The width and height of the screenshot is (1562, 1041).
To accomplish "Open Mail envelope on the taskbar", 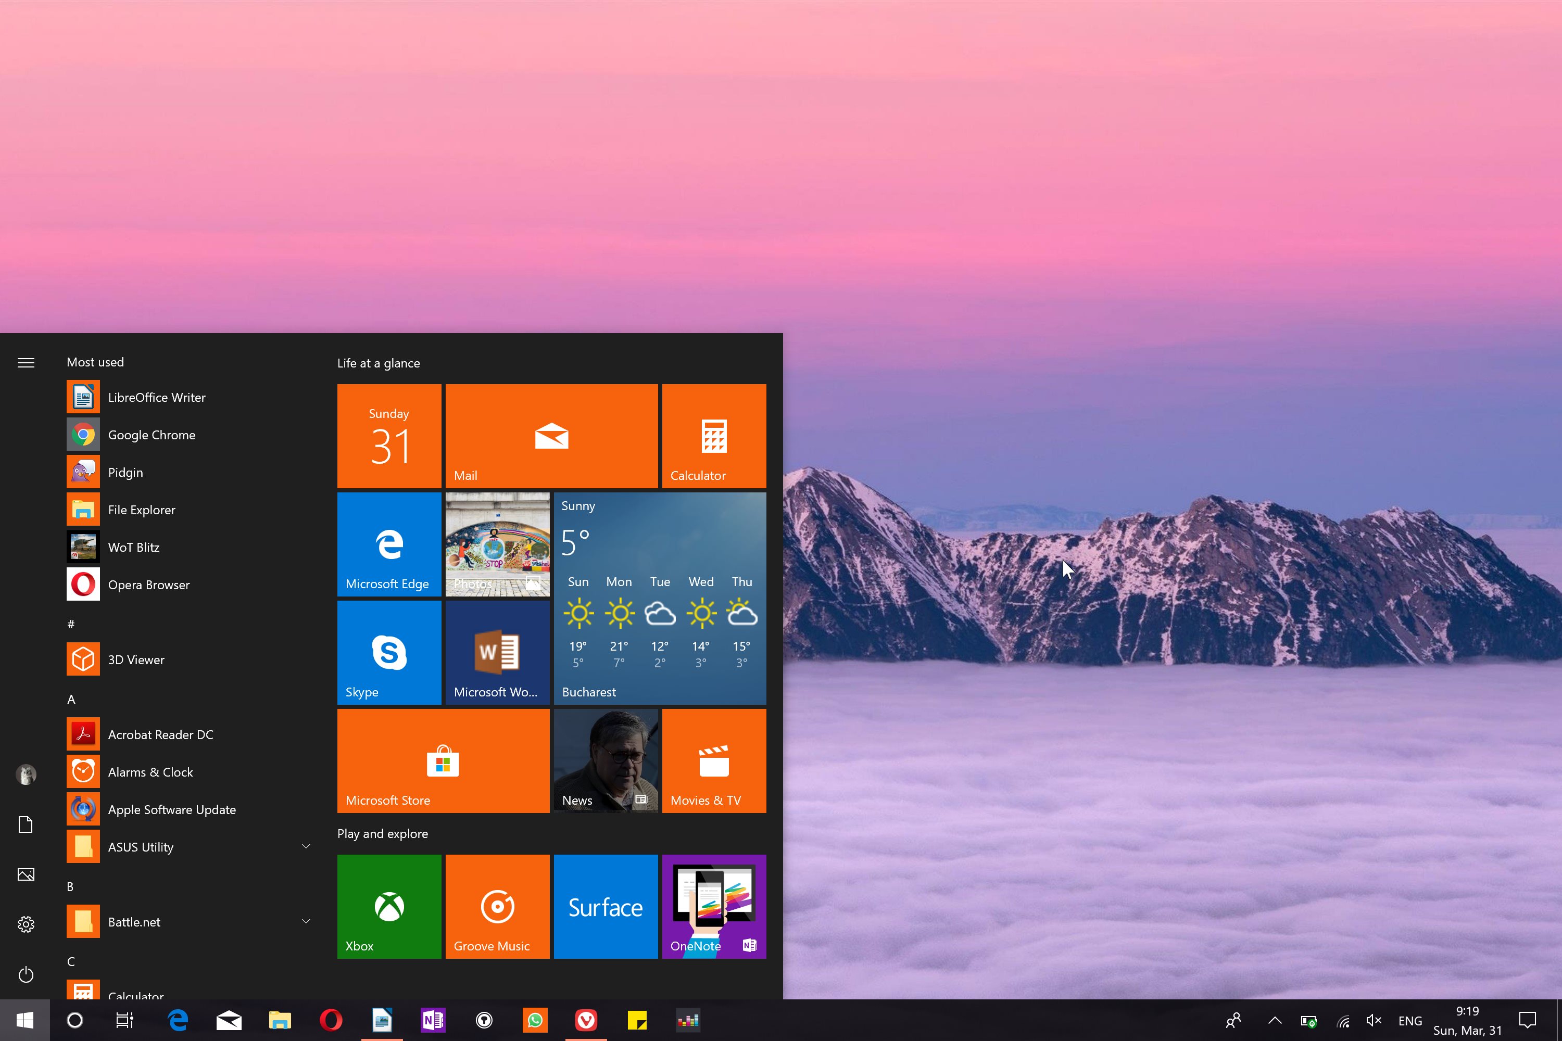I will click(229, 1020).
